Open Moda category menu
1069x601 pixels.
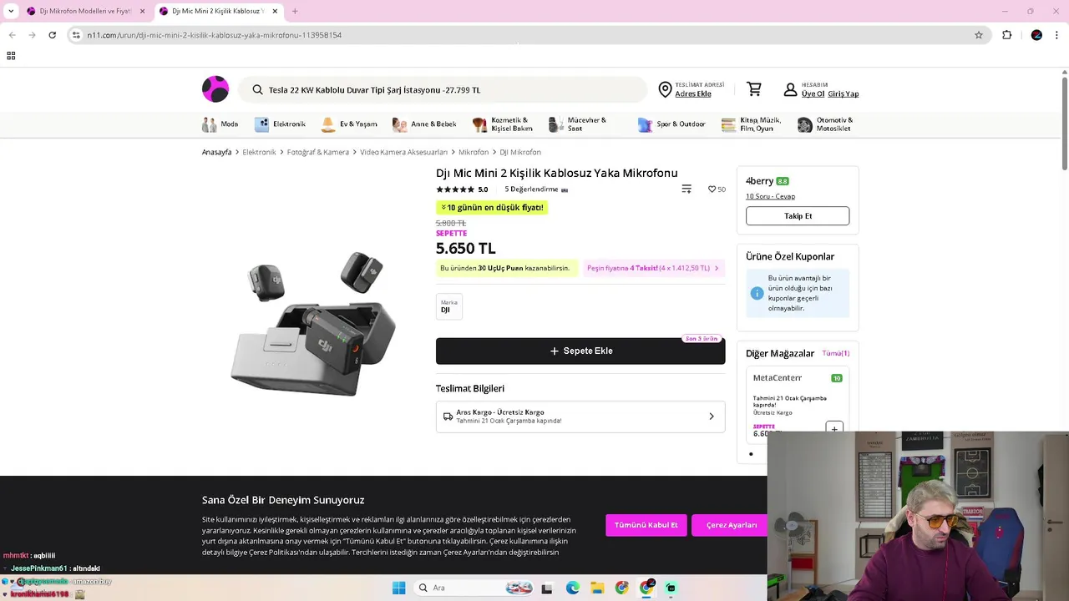click(x=220, y=124)
